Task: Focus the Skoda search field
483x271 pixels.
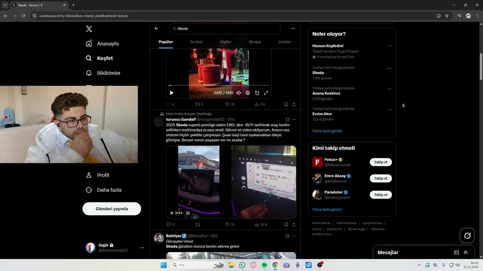Action: point(225,29)
